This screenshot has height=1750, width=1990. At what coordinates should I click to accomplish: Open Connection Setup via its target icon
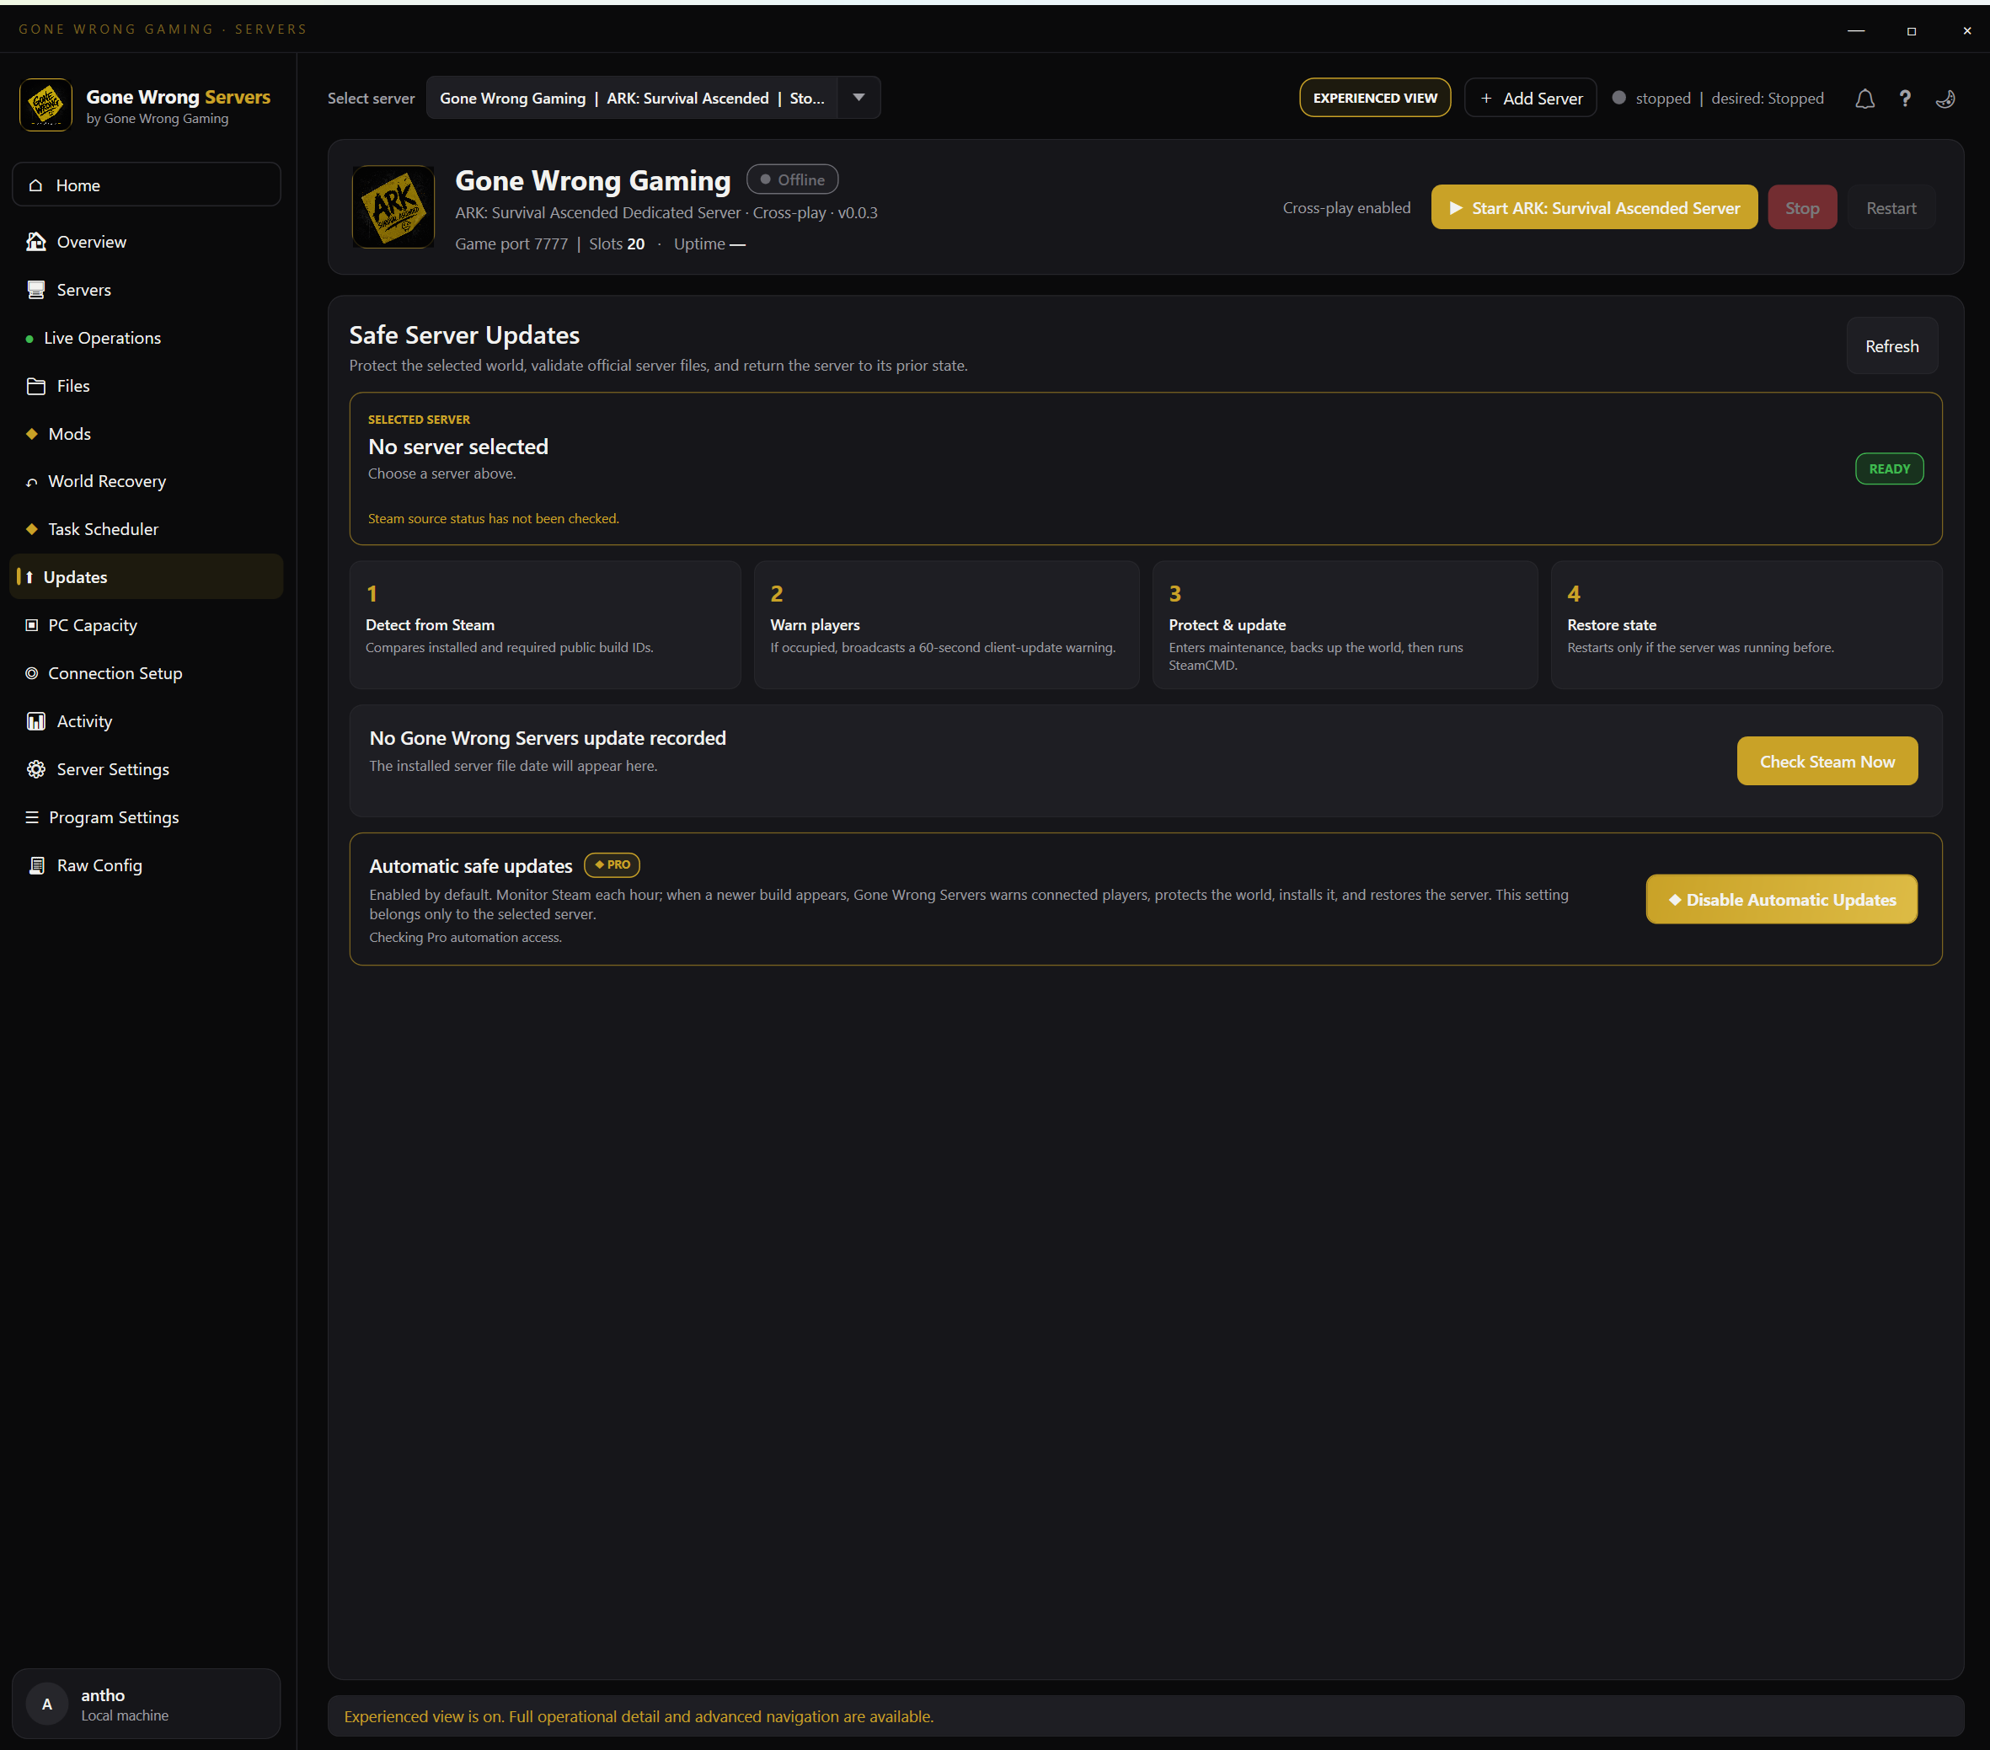32,673
